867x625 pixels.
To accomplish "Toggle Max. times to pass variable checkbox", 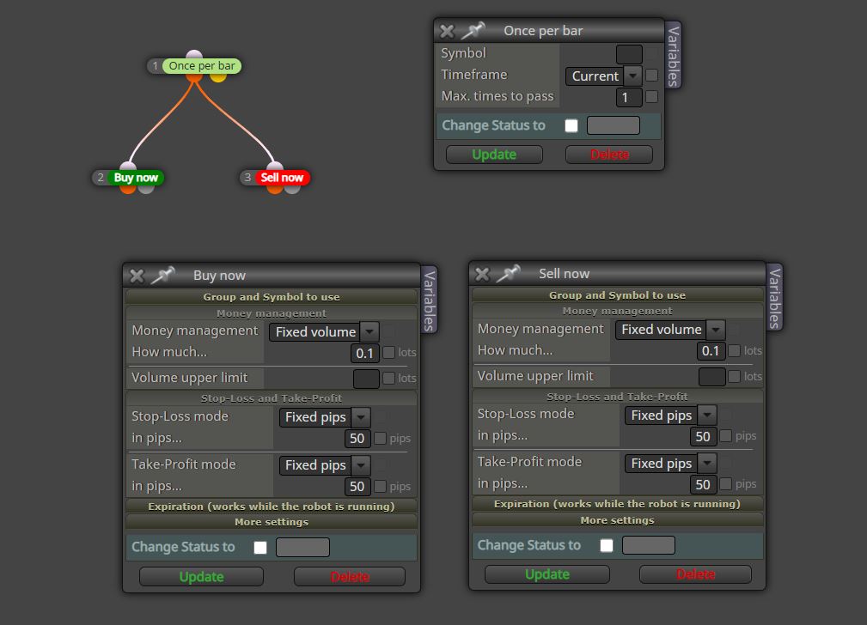I will [x=652, y=97].
